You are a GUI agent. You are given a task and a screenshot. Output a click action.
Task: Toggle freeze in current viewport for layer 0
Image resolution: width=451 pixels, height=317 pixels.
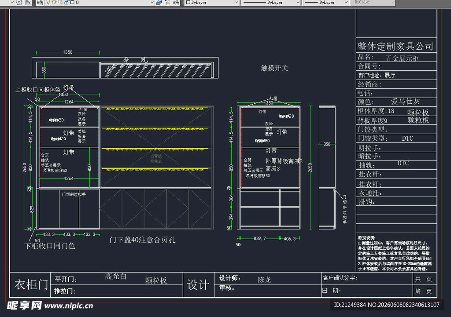pos(60,2)
